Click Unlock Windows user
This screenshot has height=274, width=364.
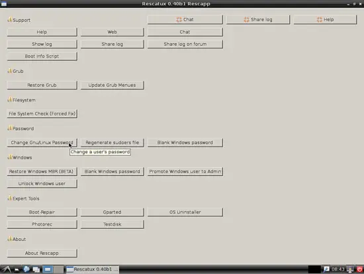point(42,184)
